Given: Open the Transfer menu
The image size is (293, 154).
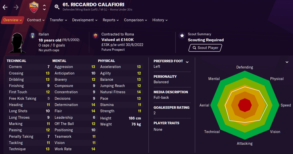Looking at the screenshot, I should pos(58,20).
